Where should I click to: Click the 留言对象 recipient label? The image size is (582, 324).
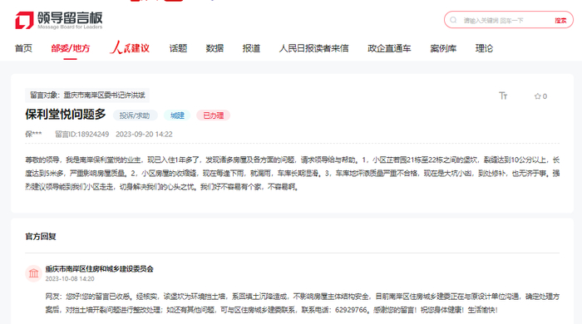click(x=87, y=96)
